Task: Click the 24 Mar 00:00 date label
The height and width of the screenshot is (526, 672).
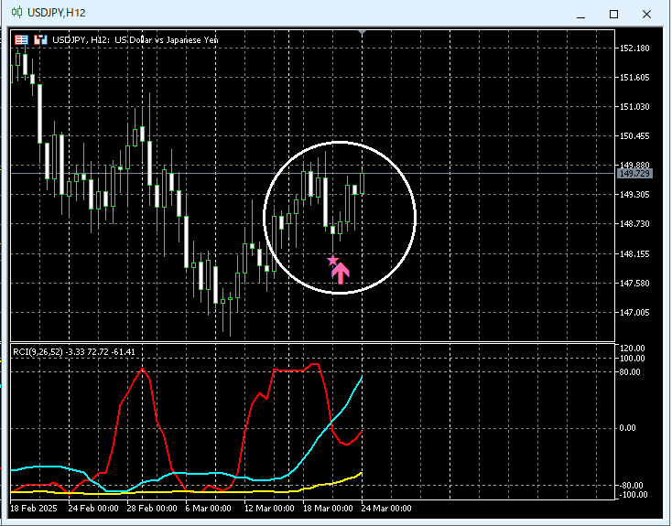Action: coord(386,509)
